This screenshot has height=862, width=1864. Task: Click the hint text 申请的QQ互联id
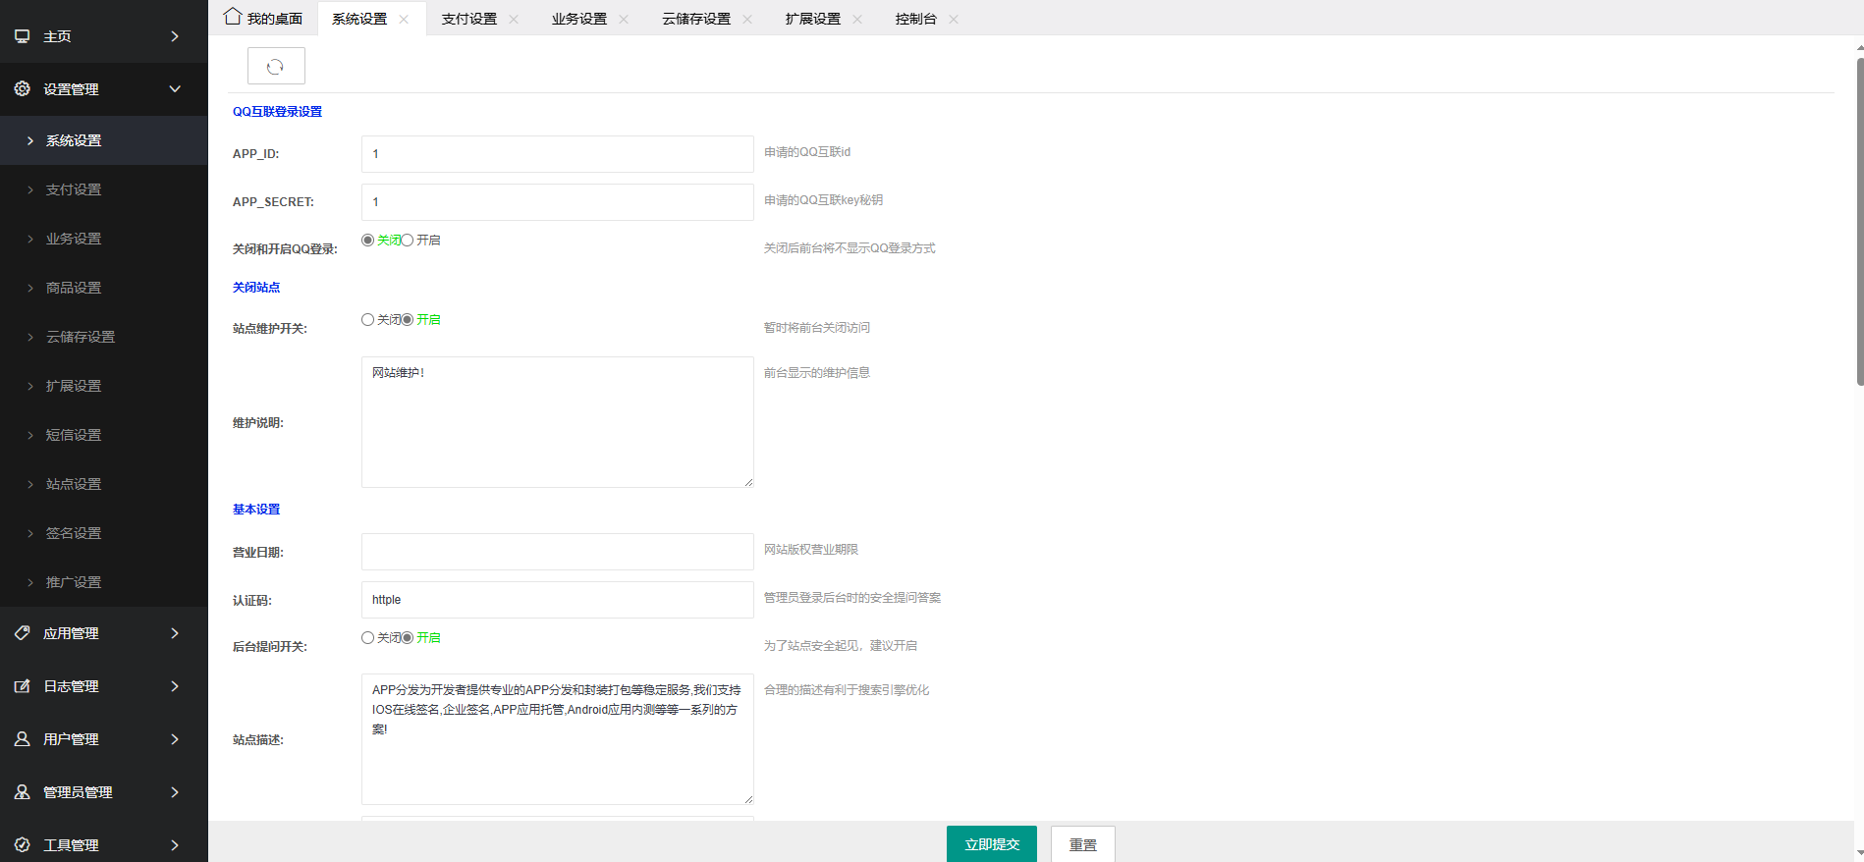[807, 152]
